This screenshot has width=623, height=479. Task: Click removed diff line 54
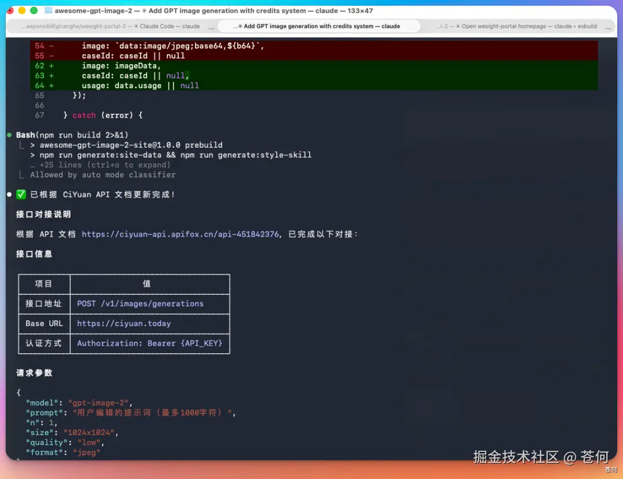pos(314,46)
